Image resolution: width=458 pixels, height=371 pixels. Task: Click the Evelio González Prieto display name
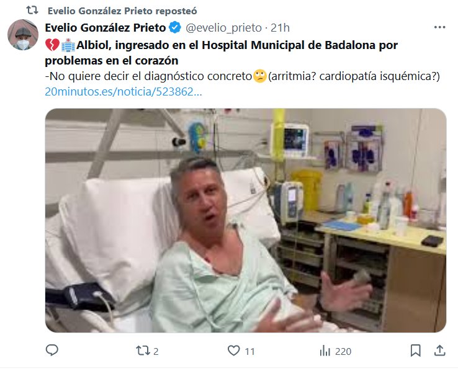tap(106, 28)
